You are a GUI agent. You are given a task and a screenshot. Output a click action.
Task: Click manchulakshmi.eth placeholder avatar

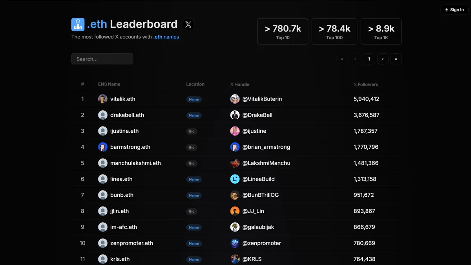103,163
